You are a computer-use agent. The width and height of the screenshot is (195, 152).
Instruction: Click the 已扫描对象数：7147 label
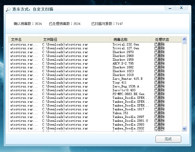click(107, 24)
